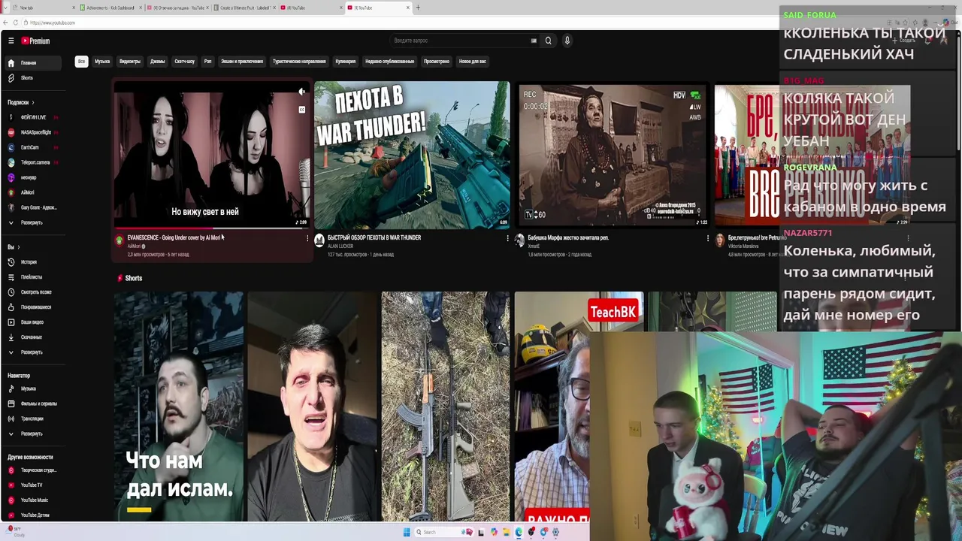Open the on-screen keyboard icon in search
The image size is (962, 541).
click(x=534, y=41)
